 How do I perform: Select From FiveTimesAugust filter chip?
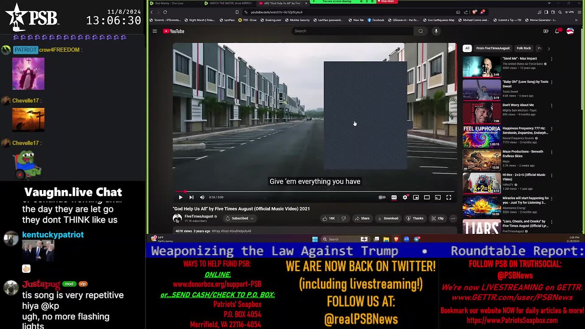[x=493, y=48]
